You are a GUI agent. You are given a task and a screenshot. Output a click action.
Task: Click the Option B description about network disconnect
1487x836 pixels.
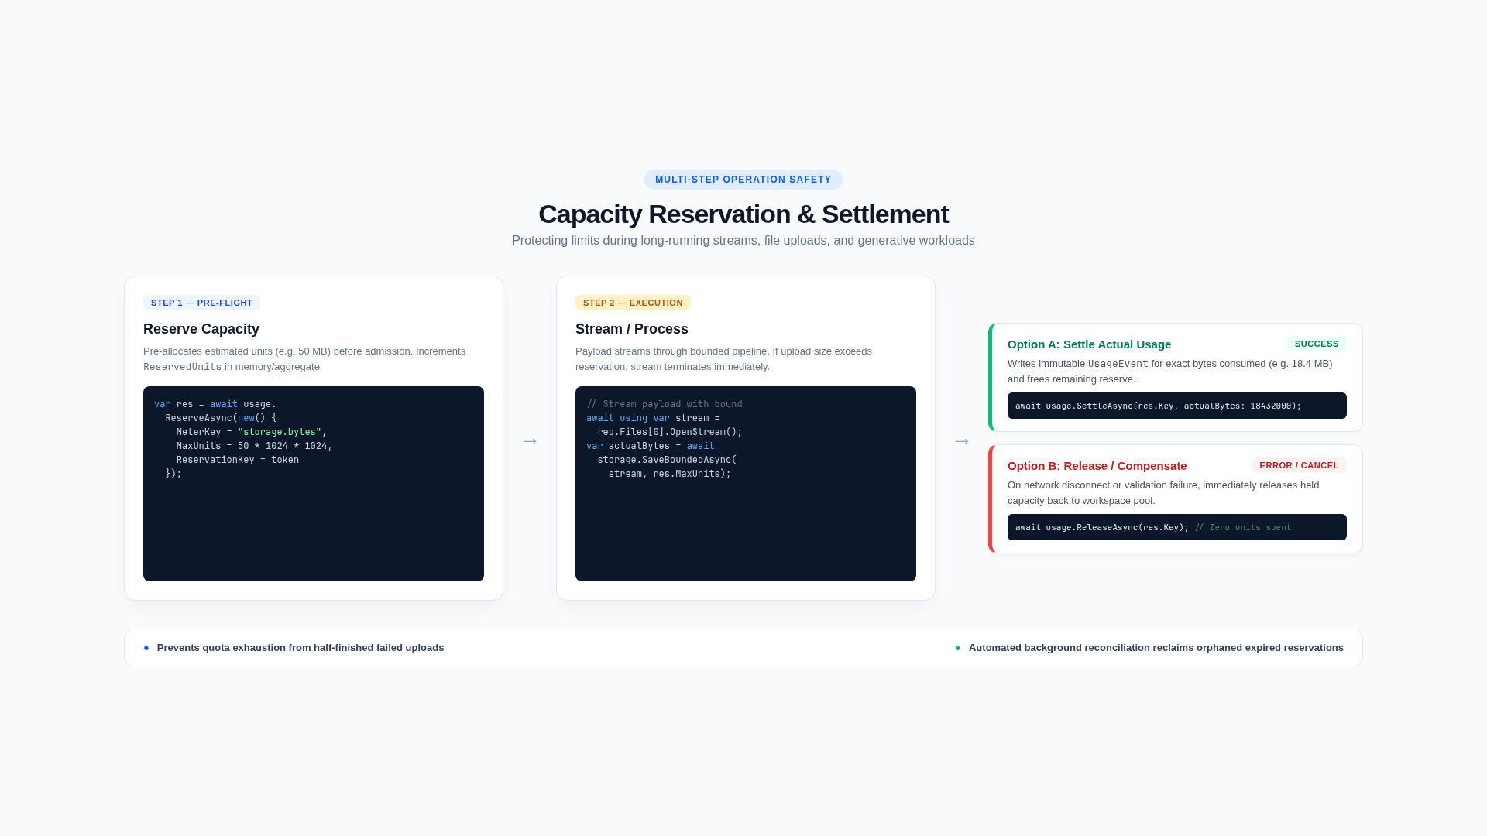1163,493
